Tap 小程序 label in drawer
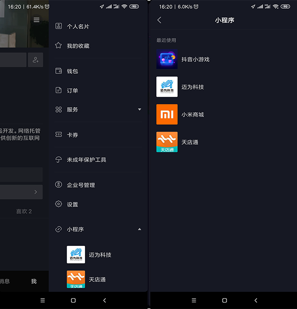Image resolution: width=297 pixels, height=309 pixels. point(75,229)
